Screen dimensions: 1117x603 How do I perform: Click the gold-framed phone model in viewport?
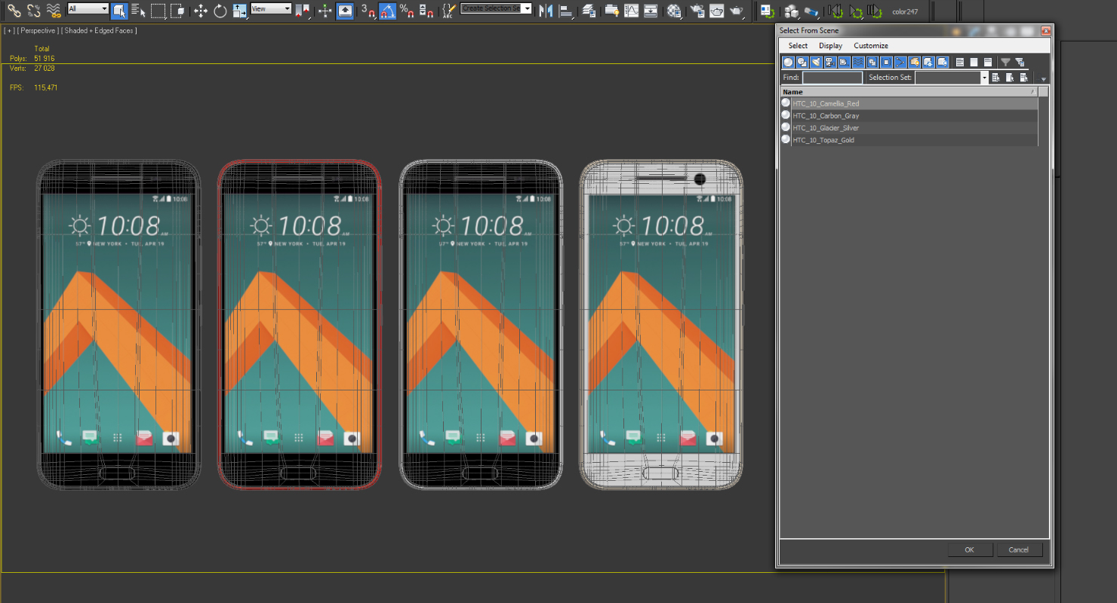click(x=661, y=324)
